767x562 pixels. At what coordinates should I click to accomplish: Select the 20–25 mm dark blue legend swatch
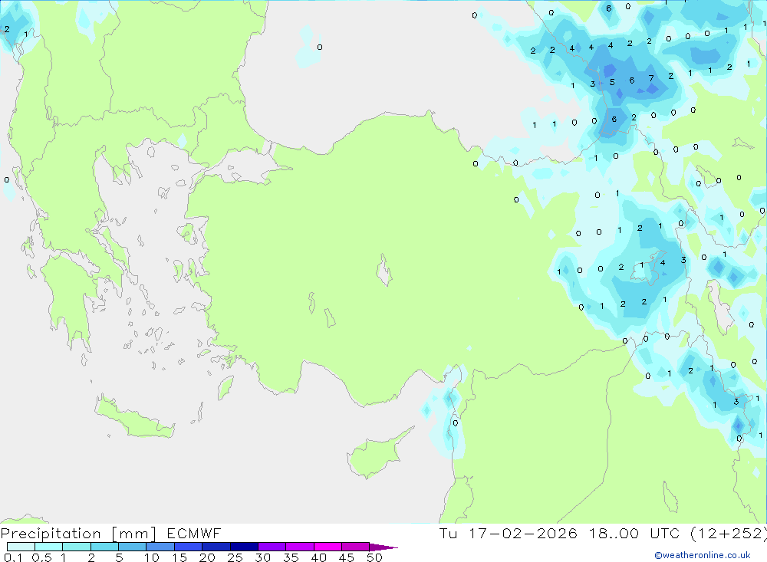pyautogui.click(x=216, y=547)
